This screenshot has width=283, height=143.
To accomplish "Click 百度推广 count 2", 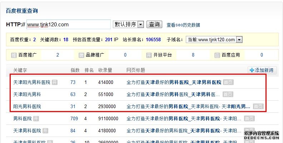I will click(x=58, y=55).
